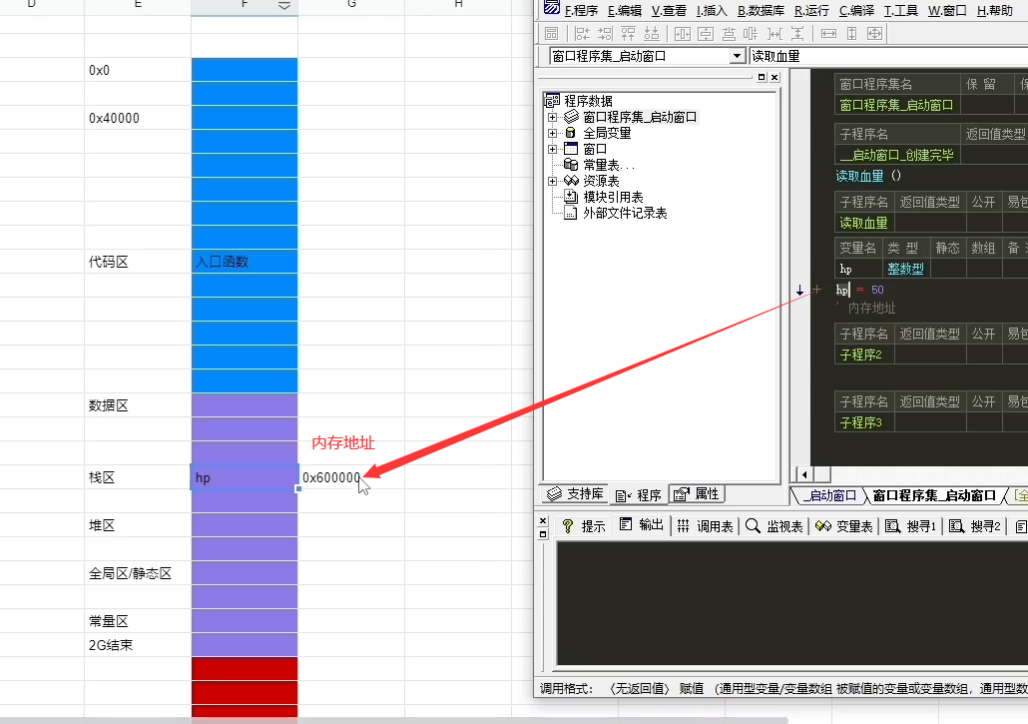1028x724 pixels.
Task: Click the make same width toolbar icon
Action: click(828, 33)
